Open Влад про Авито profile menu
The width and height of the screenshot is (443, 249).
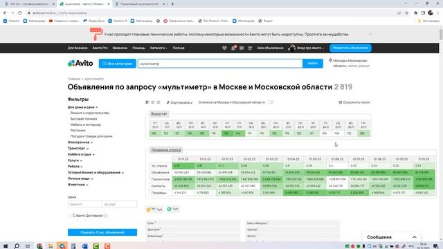click(x=310, y=48)
